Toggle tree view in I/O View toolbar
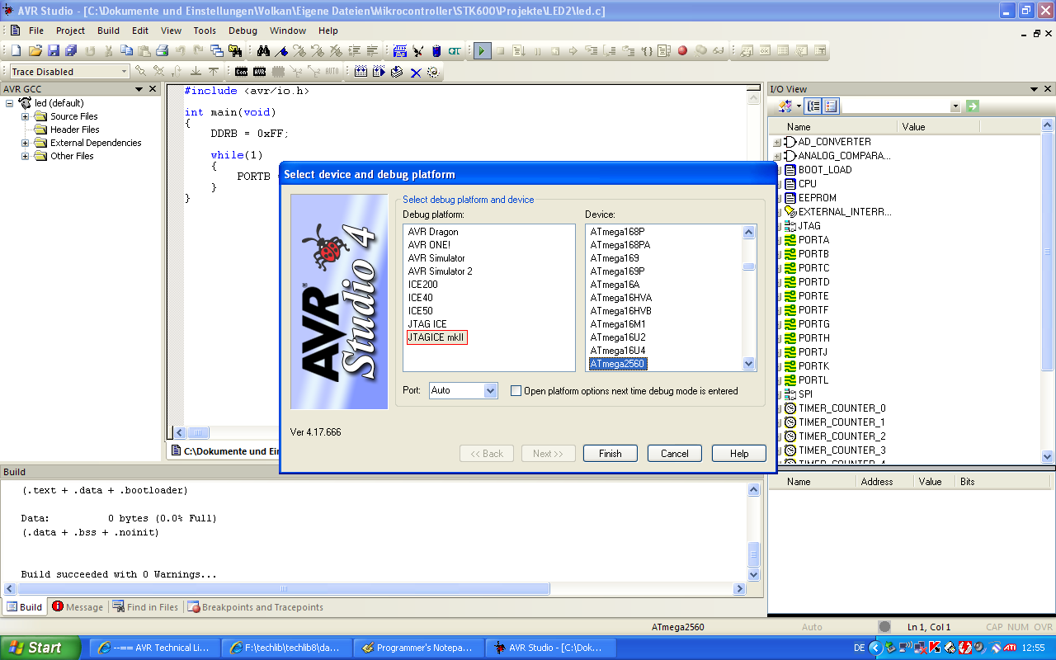The height and width of the screenshot is (660, 1056). tap(814, 106)
